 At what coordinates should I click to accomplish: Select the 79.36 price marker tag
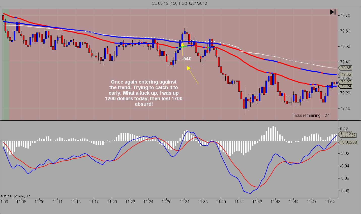[x=345, y=68]
